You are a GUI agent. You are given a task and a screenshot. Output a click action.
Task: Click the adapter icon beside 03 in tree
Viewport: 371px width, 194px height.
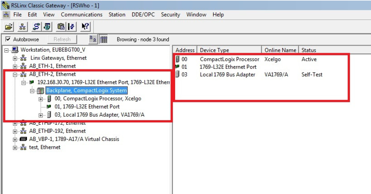pos(49,115)
